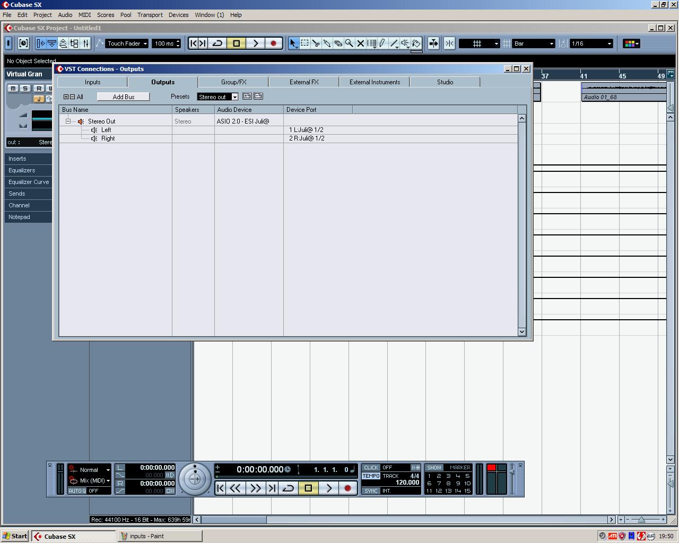The image size is (679, 543).
Task: Select the Zoom magnifier tool
Action: (350, 43)
